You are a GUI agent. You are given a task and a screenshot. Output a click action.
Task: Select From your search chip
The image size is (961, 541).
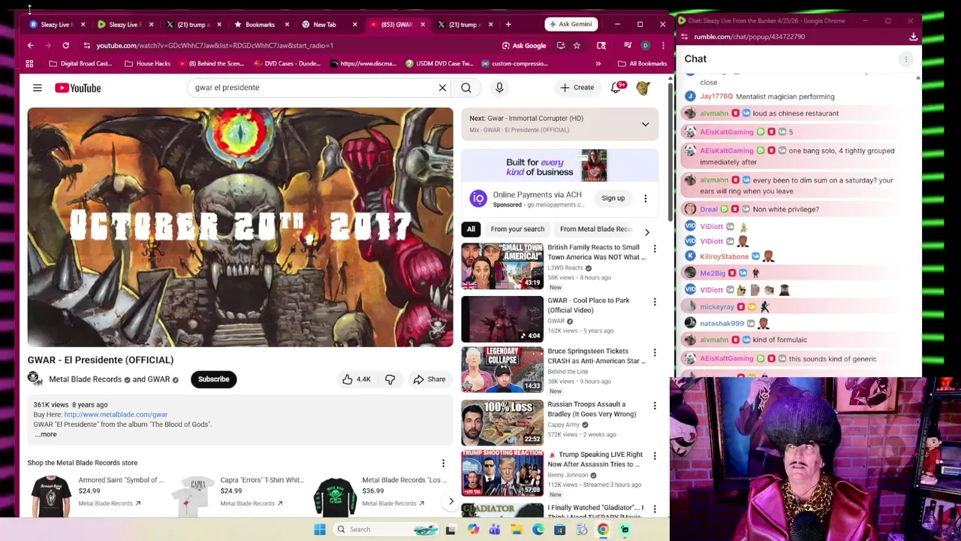point(517,229)
